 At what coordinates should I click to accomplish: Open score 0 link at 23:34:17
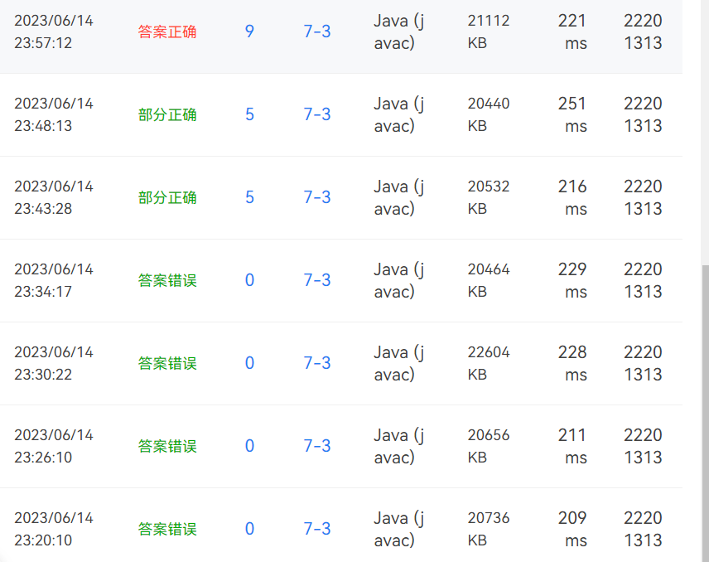[x=249, y=280]
